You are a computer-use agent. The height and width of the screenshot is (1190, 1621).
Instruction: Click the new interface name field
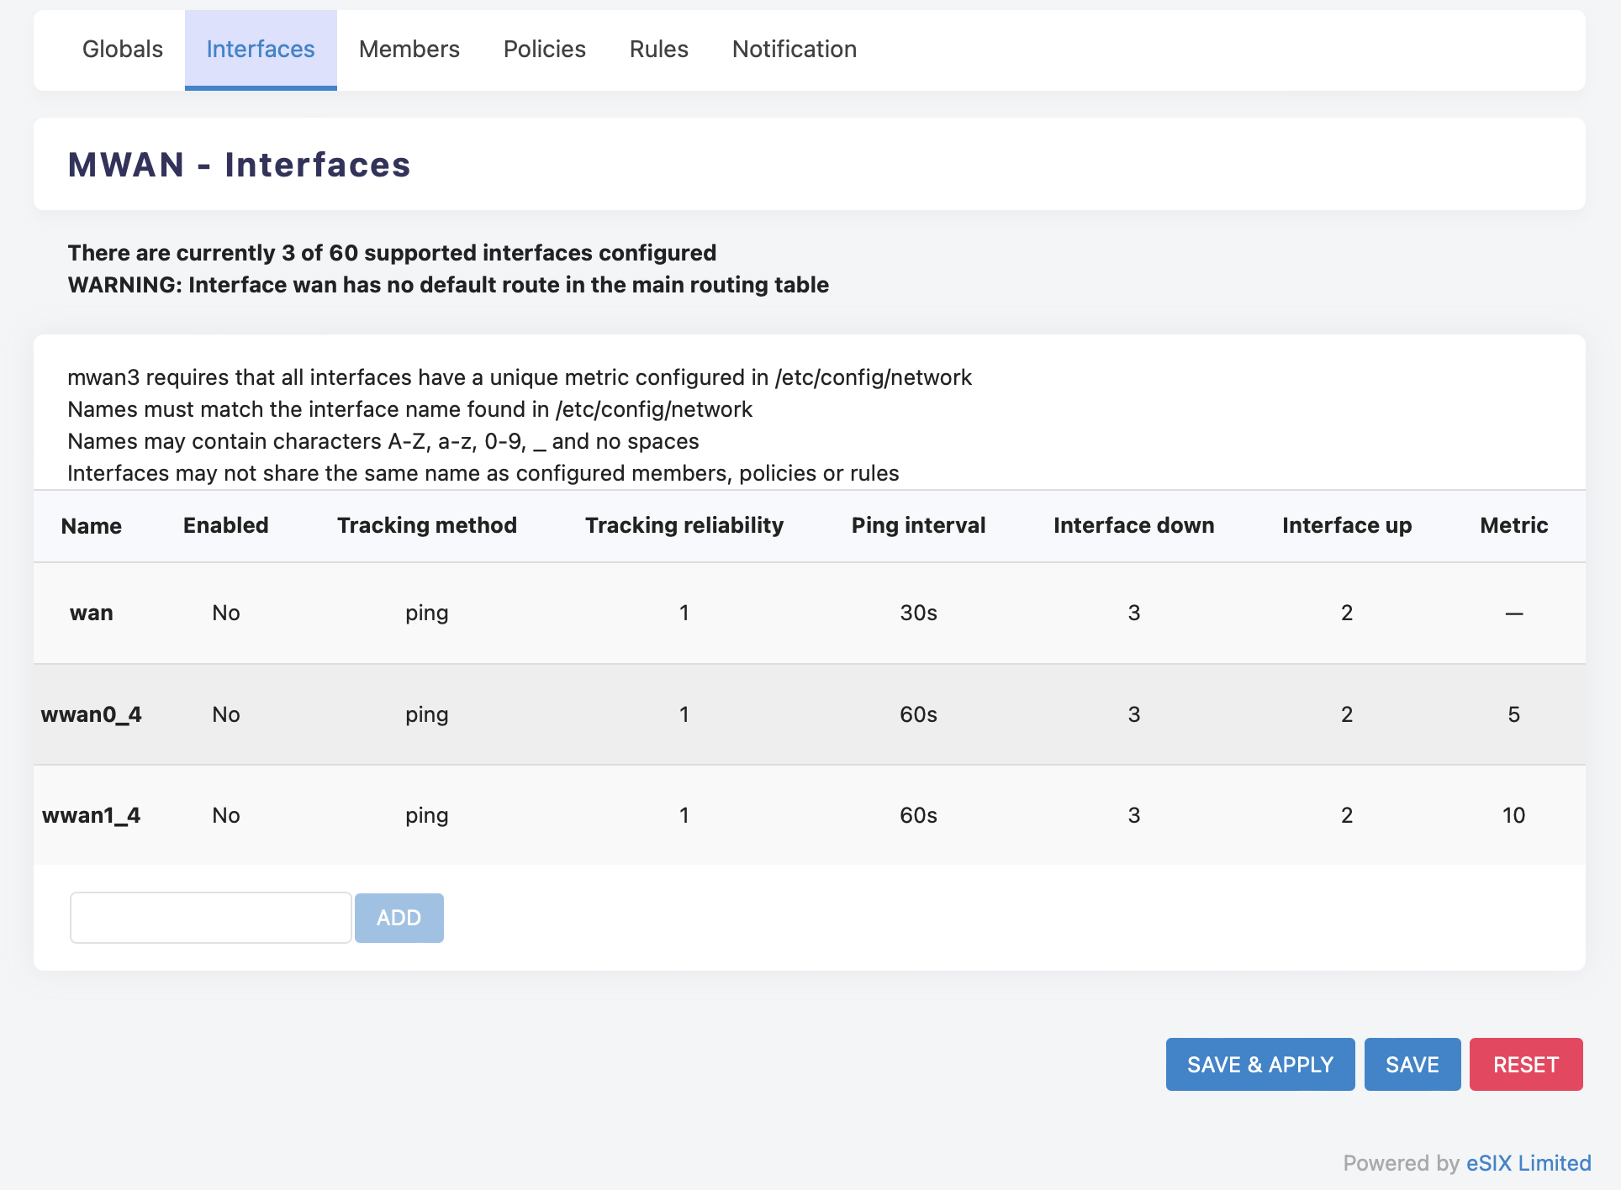point(210,918)
